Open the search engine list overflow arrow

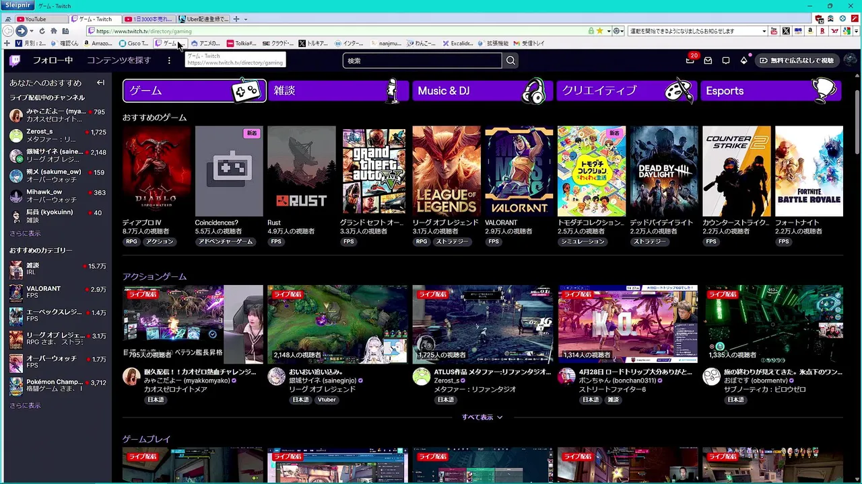click(x=857, y=31)
